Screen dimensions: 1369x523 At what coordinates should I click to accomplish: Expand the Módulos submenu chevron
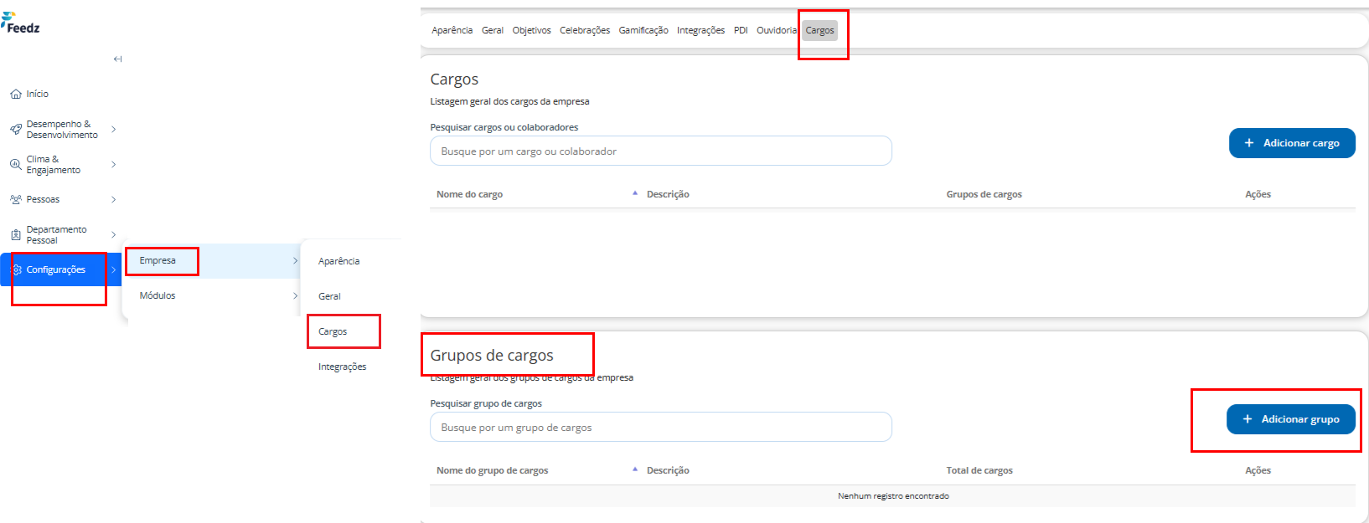pyautogui.click(x=295, y=295)
